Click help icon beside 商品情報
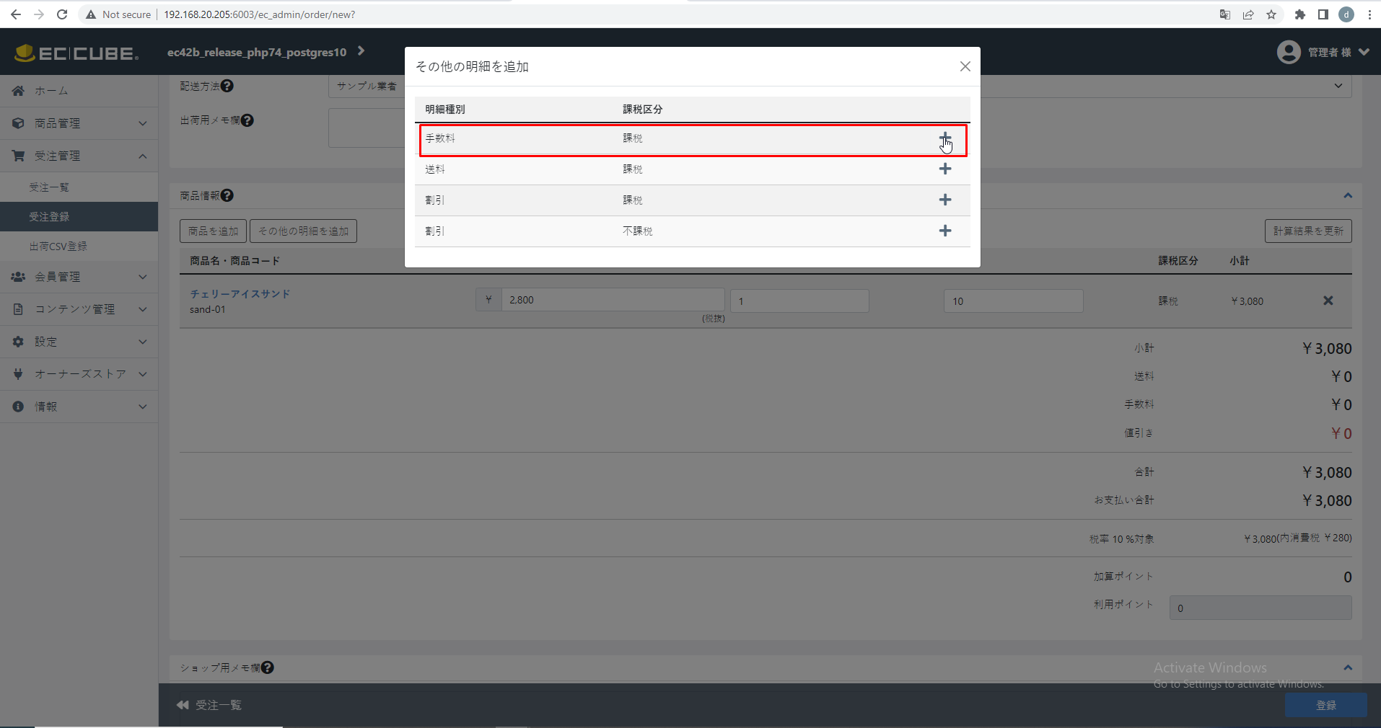1381x728 pixels. (x=227, y=195)
